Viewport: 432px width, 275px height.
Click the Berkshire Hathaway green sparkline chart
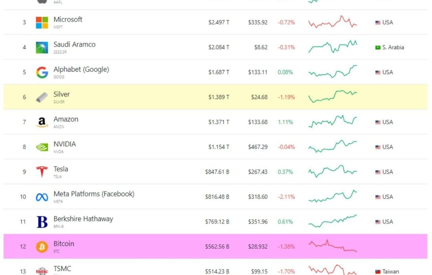tap(333, 221)
